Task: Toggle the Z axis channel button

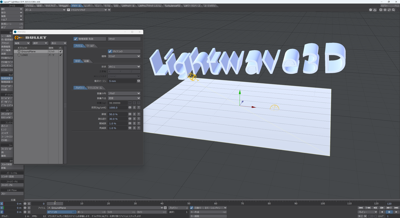Action: (2, 212)
